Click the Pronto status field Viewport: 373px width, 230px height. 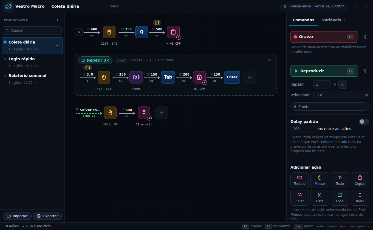[x=330, y=107]
